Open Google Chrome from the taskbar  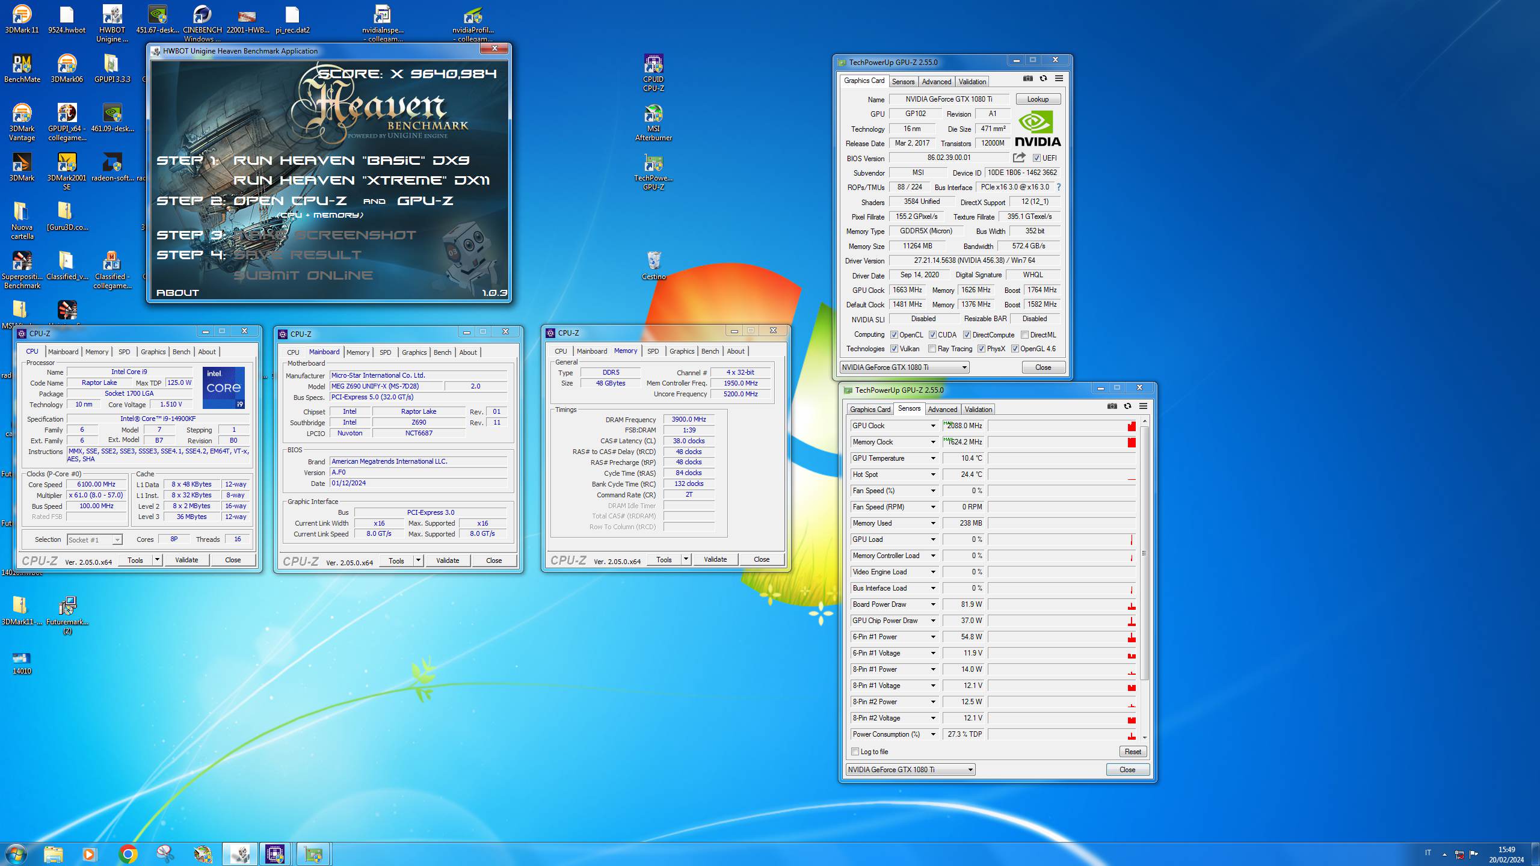128,854
